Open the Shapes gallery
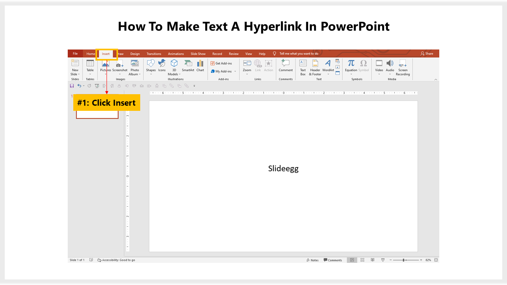507x285 pixels. [151, 68]
